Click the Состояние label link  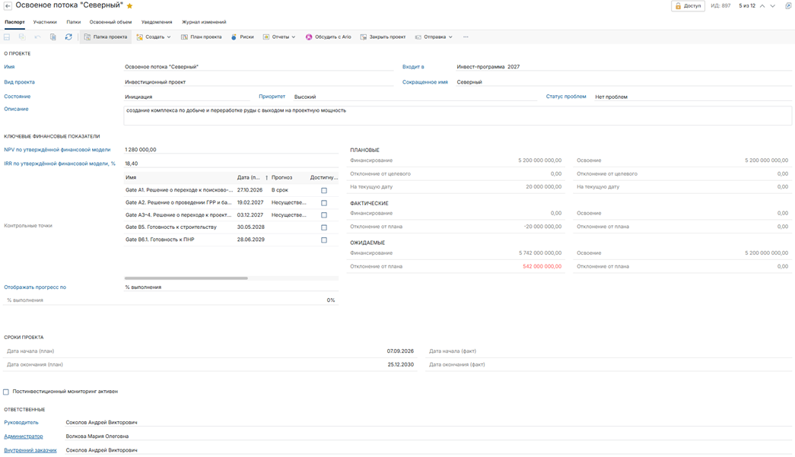click(x=17, y=97)
